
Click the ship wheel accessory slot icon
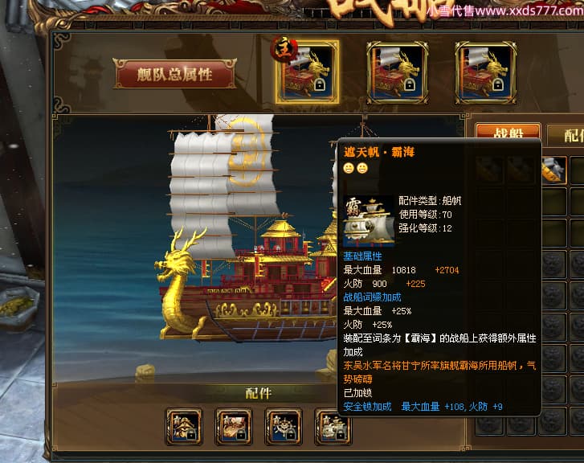[284, 427]
